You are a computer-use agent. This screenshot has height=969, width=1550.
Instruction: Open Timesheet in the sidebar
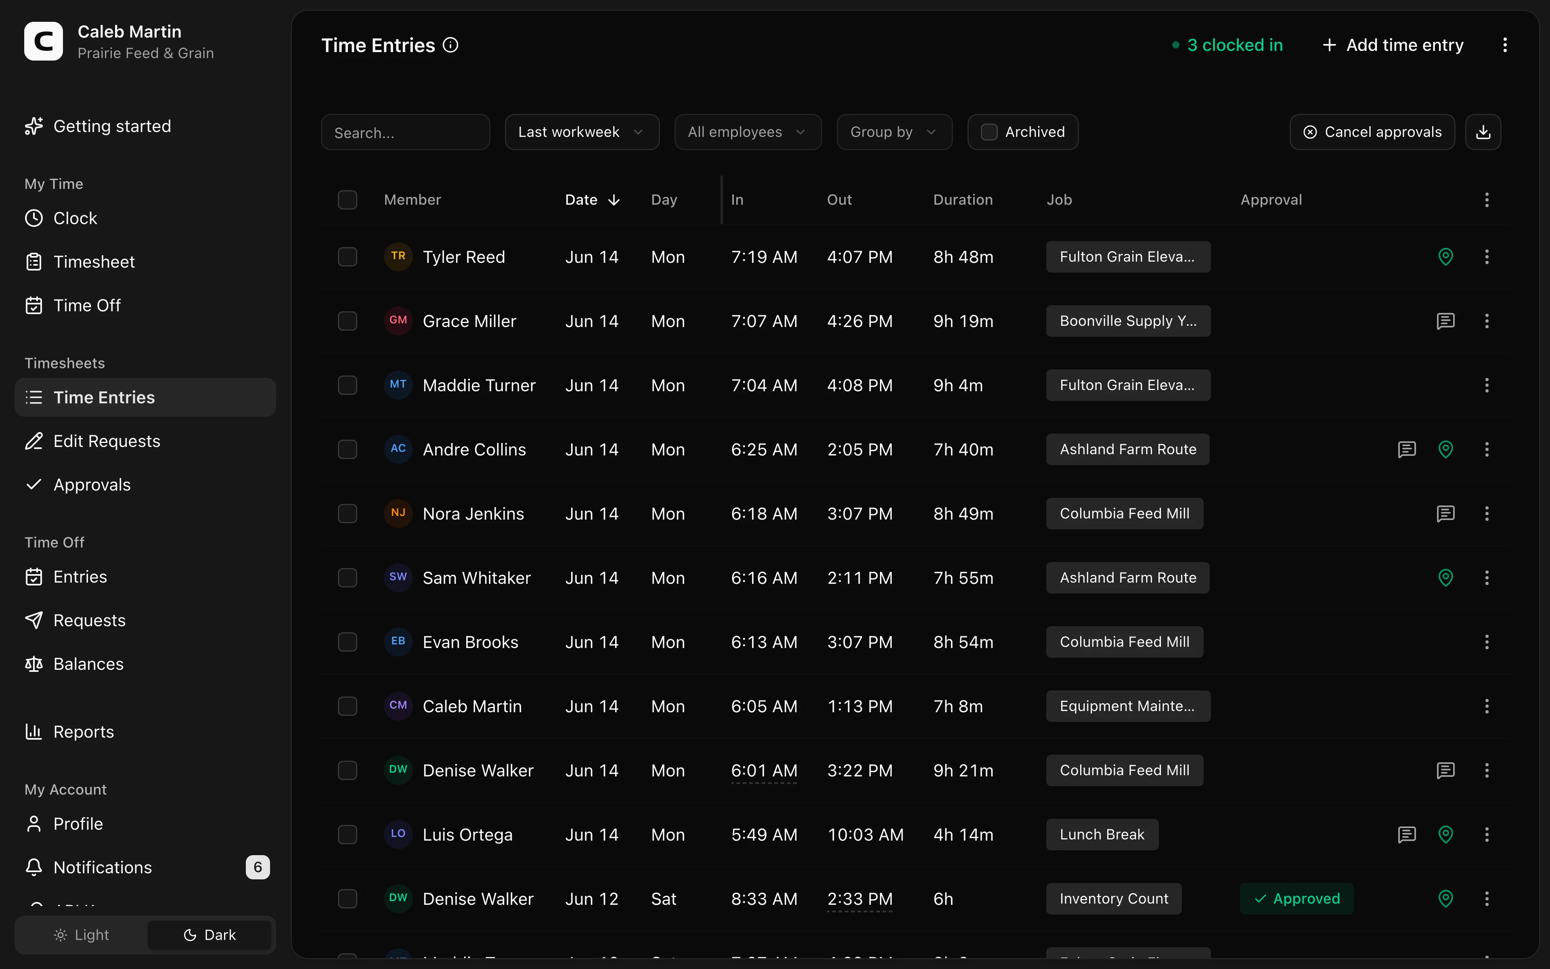tap(145, 262)
